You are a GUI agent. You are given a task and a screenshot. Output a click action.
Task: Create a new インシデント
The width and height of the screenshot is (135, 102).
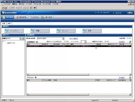pos(14,31)
